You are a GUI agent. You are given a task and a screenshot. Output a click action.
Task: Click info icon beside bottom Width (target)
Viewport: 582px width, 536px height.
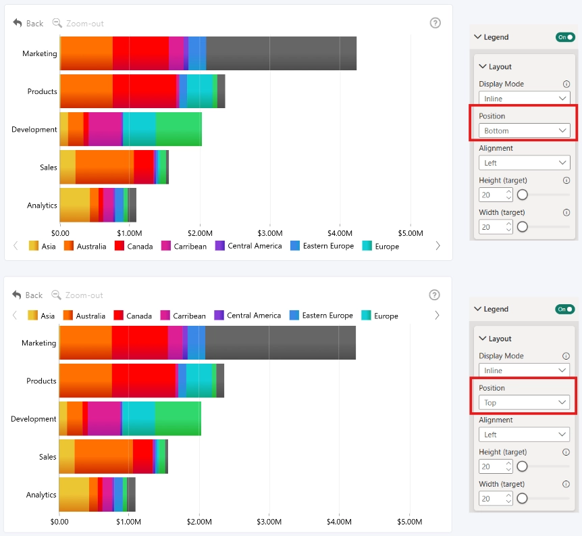click(x=566, y=484)
